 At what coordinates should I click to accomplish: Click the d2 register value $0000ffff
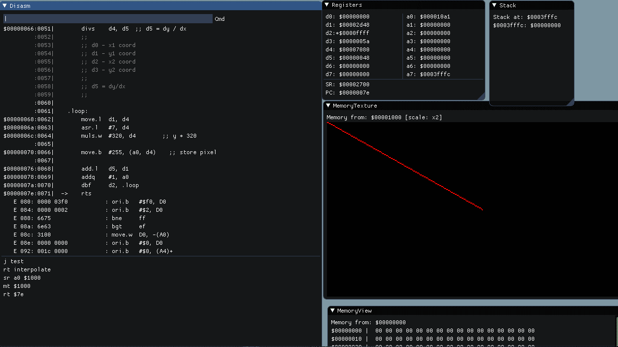click(x=355, y=33)
